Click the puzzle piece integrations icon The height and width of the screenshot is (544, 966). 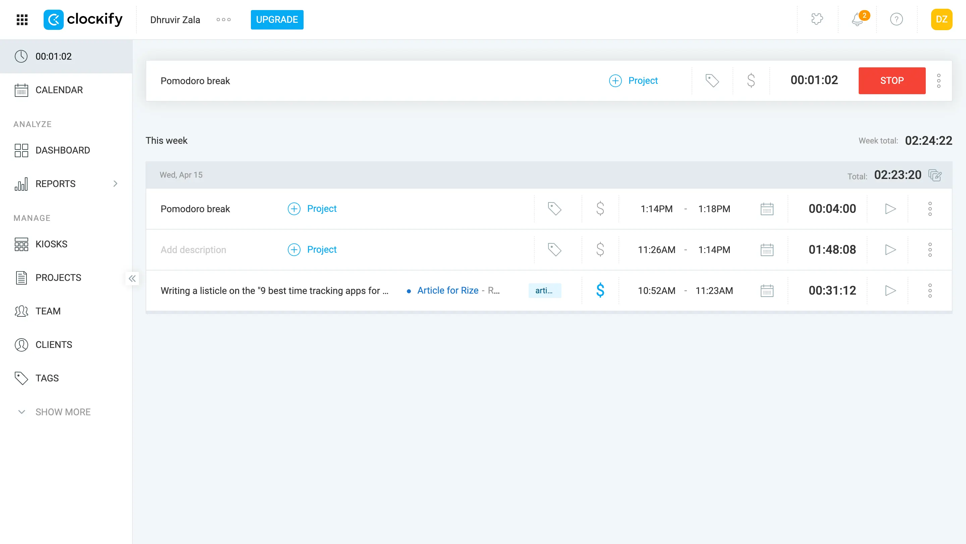tap(817, 19)
